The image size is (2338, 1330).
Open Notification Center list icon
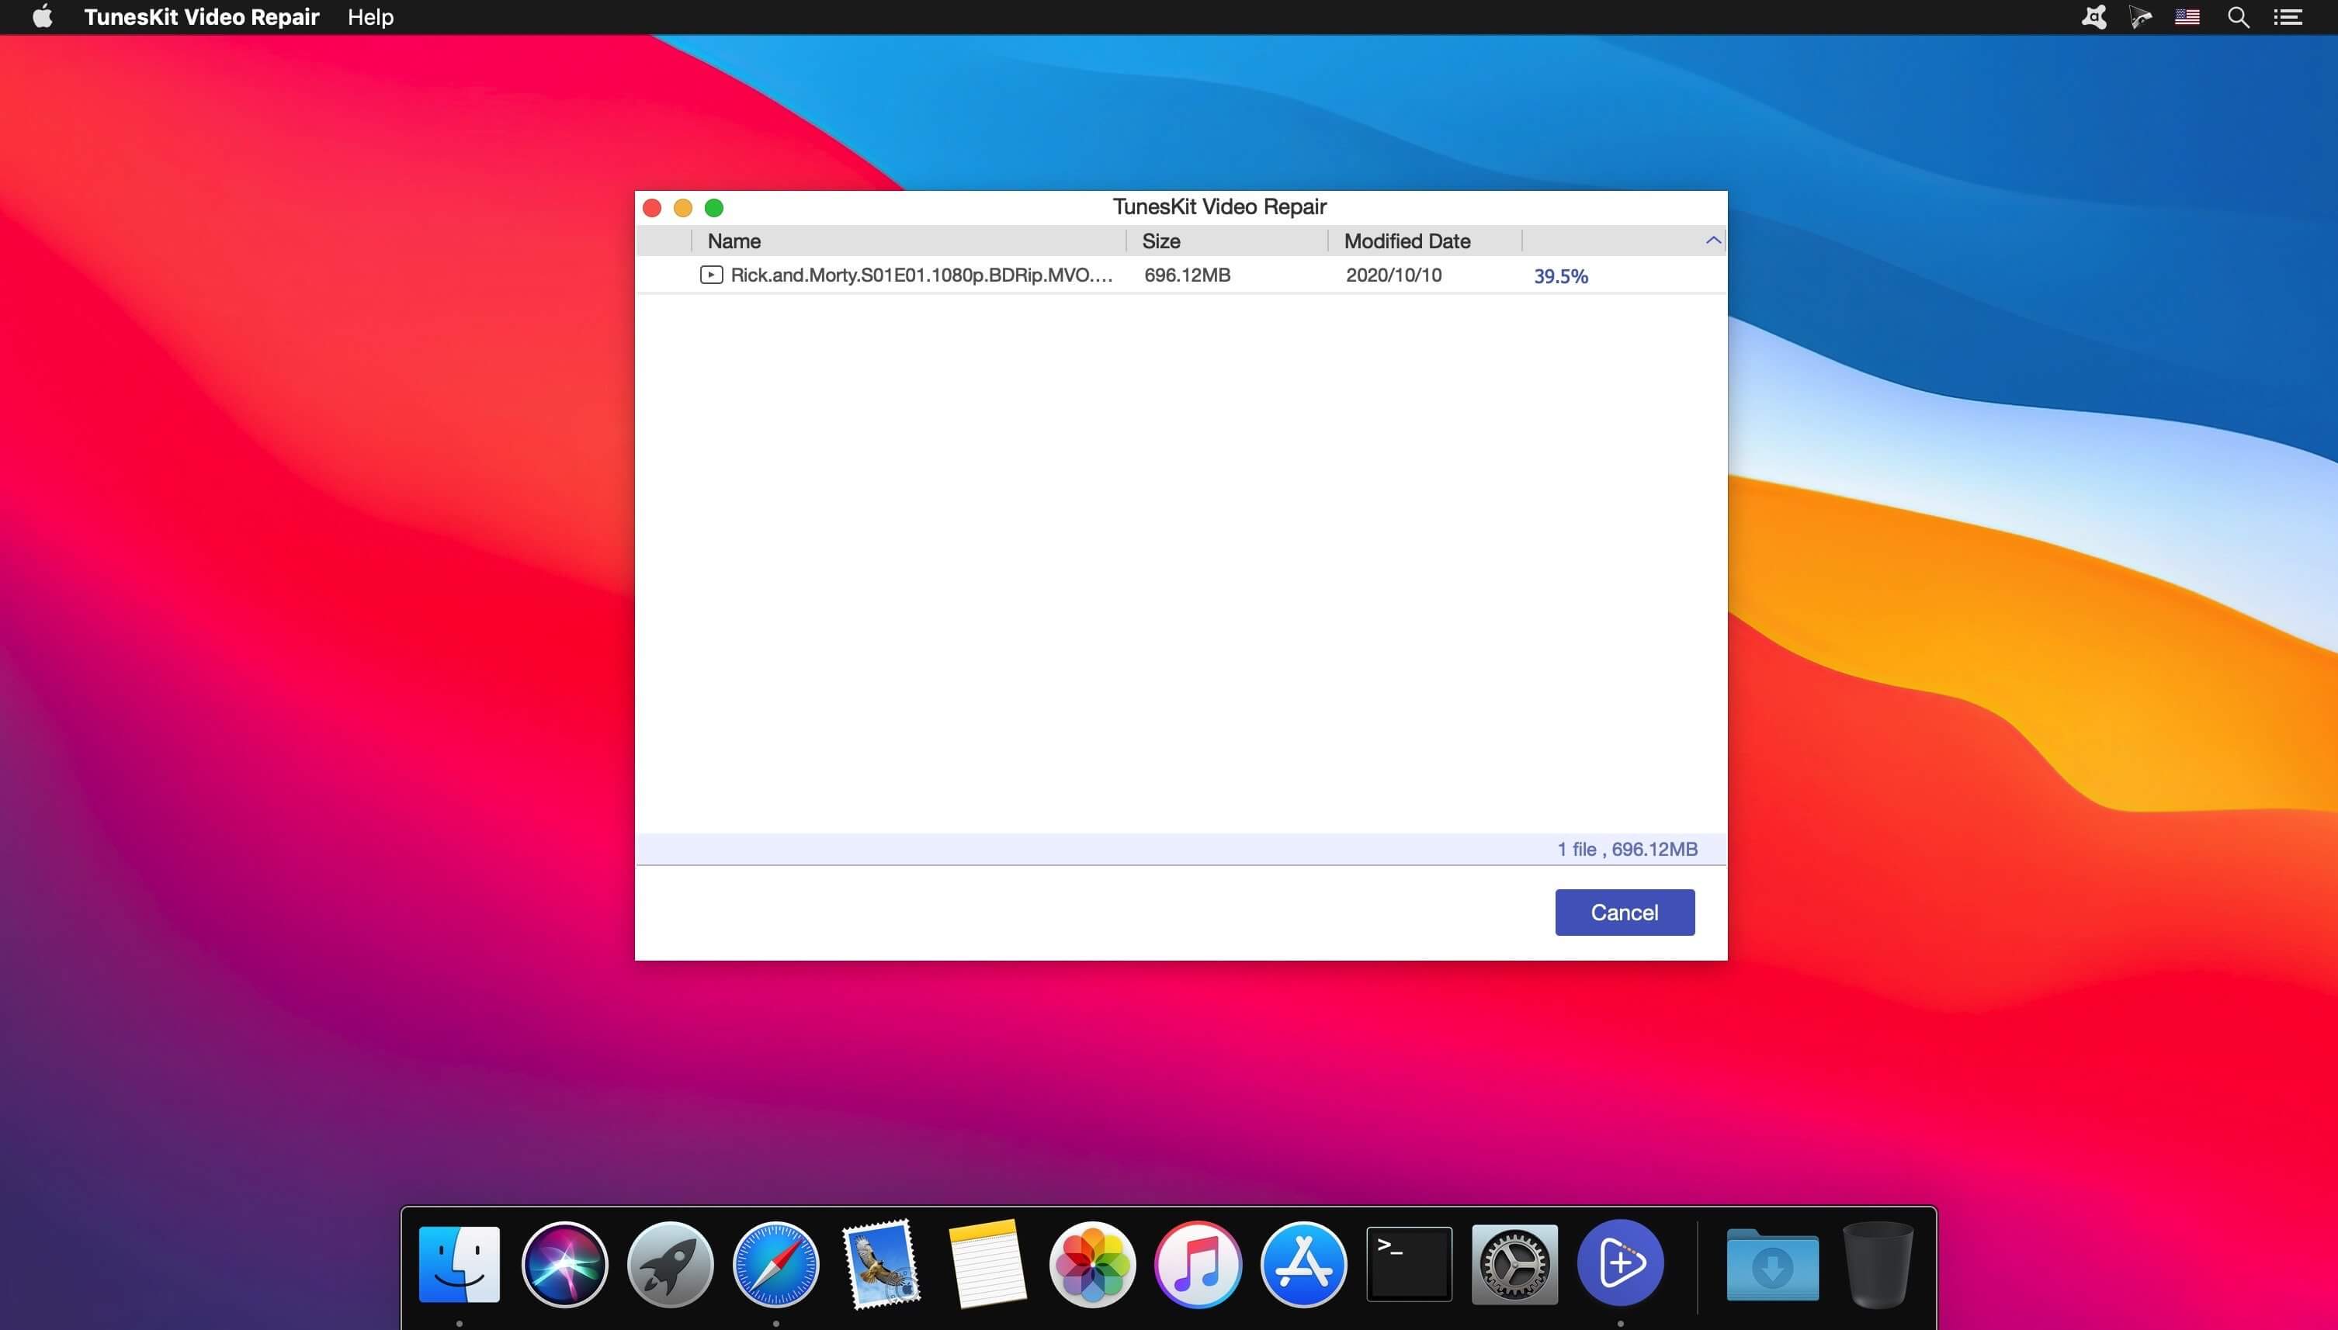[2288, 17]
